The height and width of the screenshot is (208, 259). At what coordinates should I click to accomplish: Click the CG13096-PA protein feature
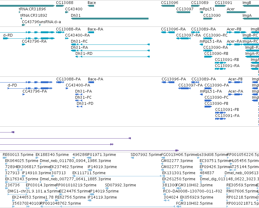coord(168,82)
